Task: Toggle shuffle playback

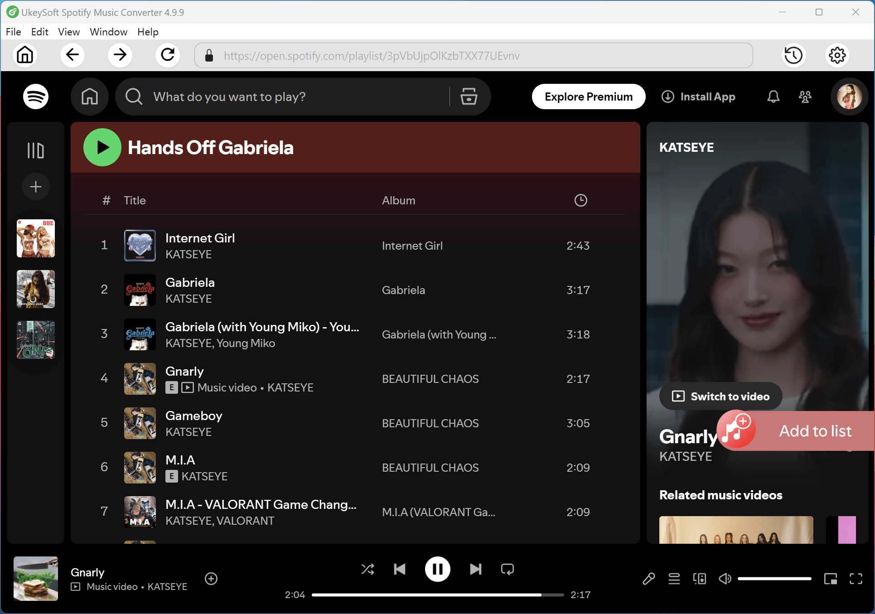Action: click(x=367, y=569)
